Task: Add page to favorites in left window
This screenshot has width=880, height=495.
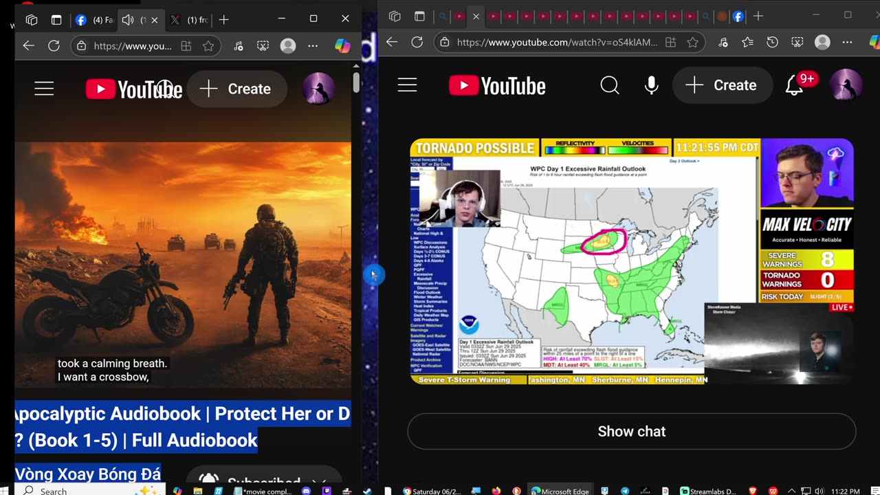Action: tap(208, 46)
